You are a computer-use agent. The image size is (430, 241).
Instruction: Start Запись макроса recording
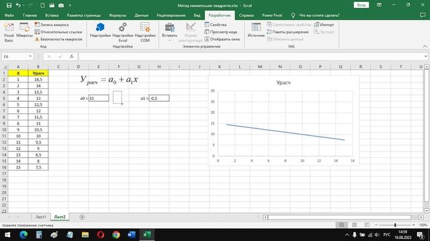(52, 25)
